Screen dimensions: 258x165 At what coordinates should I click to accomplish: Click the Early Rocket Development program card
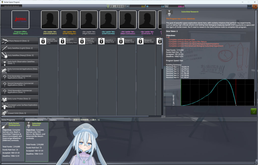point(13,141)
